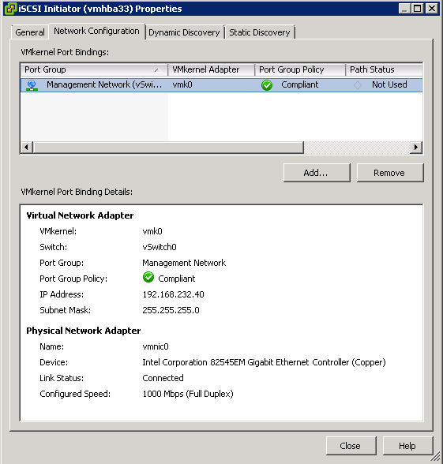This screenshot has width=443, height=464.
Task: Click the subnet mask 255.255.255.0
Action: click(x=171, y=310)
